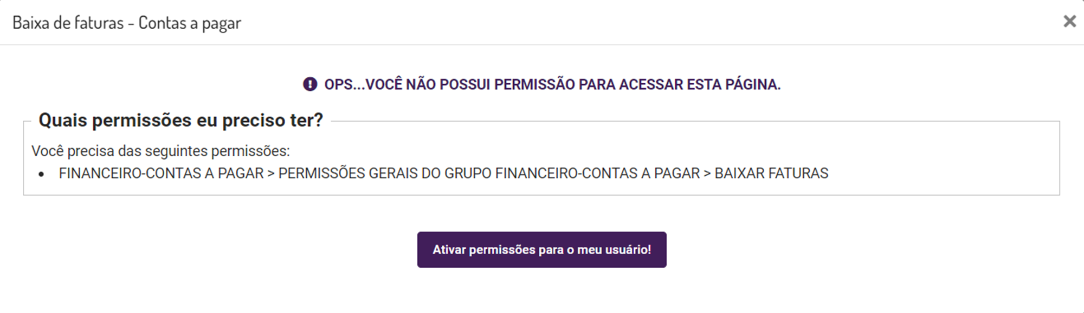Click second 'FINANCEIRO-CONTAS A PAGAR' in the group name
Screen dimensions: 1084x313
pyautogui.click(x=597, y=174)
